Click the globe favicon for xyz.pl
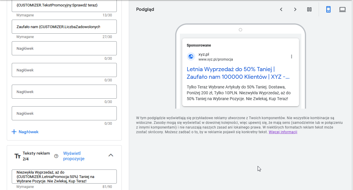The height and width of the screenshot is (190, 353). (191, 57)
